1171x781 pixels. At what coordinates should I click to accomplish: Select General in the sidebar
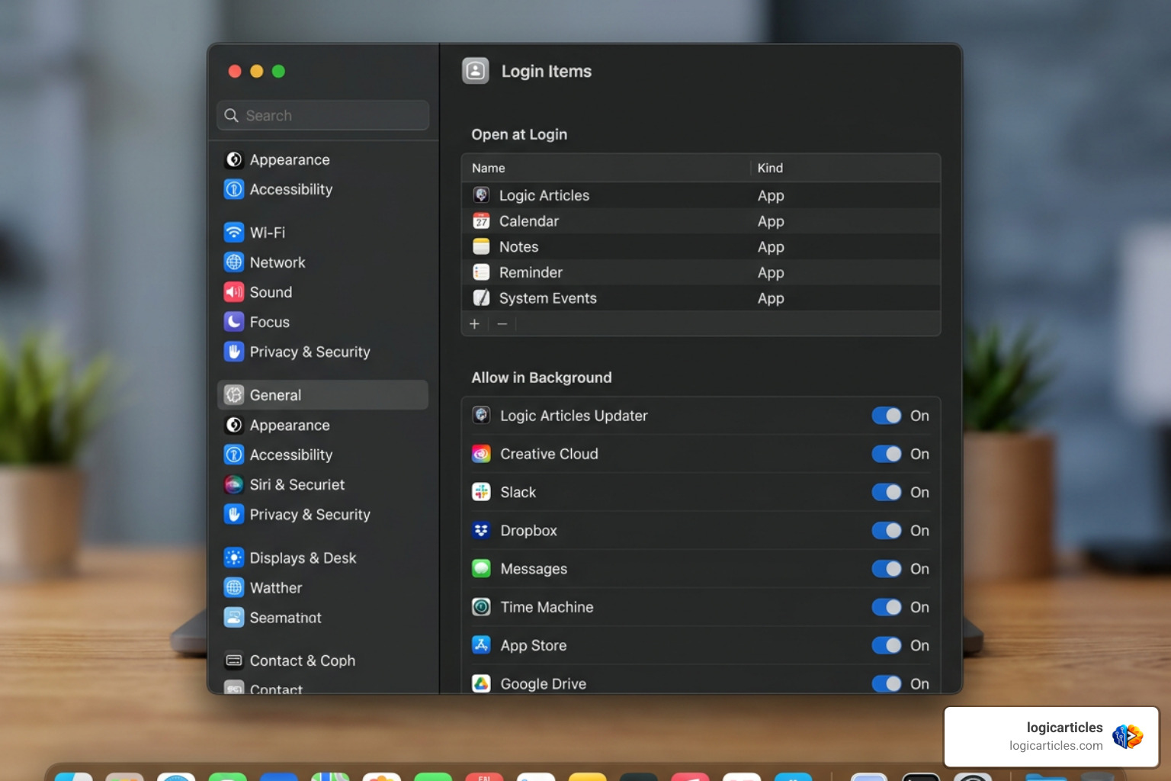click(x=323, y=395)
